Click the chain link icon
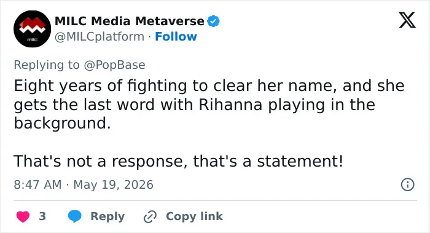The image size is (430, 233). pyautogui.click(x=150, y=217)
